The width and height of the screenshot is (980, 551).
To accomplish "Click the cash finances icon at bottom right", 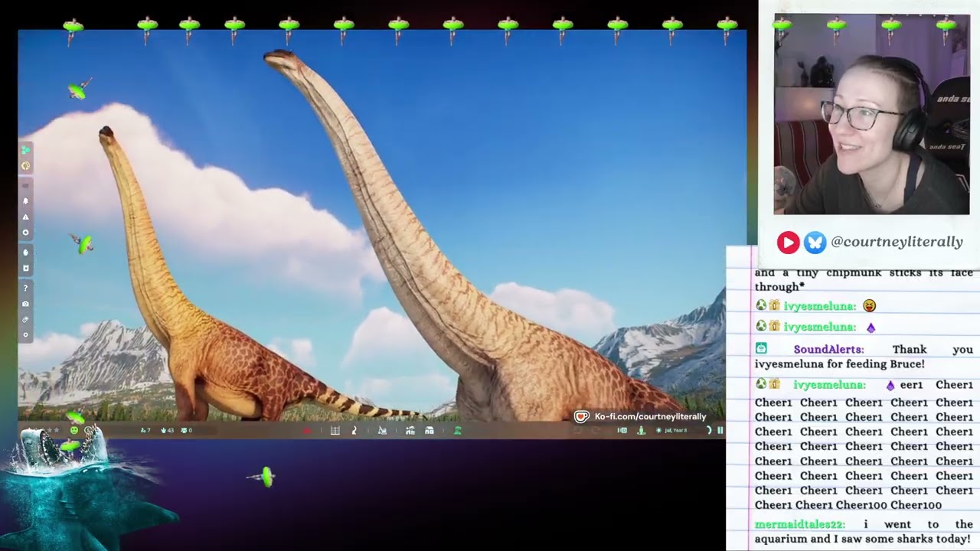I will pyautogui.click(x=622, y=430).
